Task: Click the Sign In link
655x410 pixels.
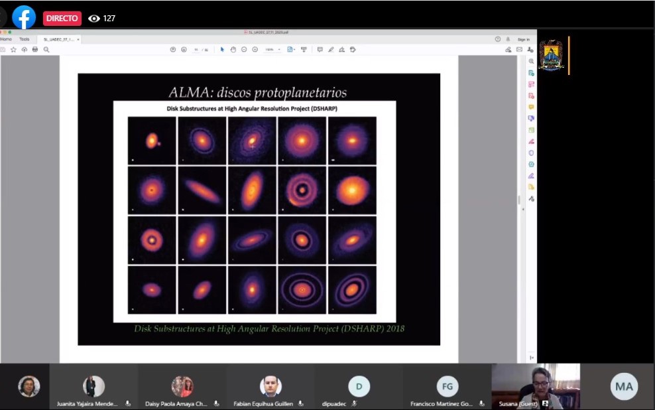Action: (x=523, y=39)
